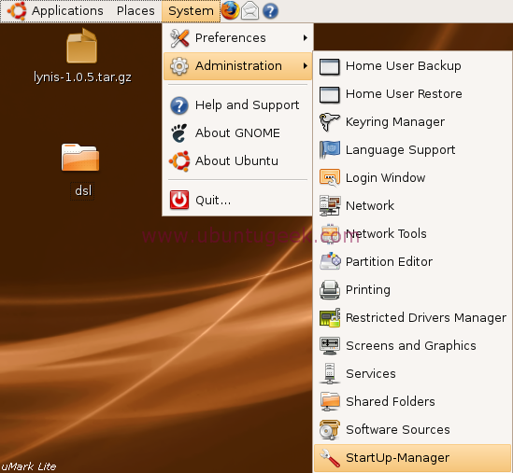The height and width of the screenshot is (473, 513).
Task: Expand Administration submenu arrow
Action: tap(306, 66)
